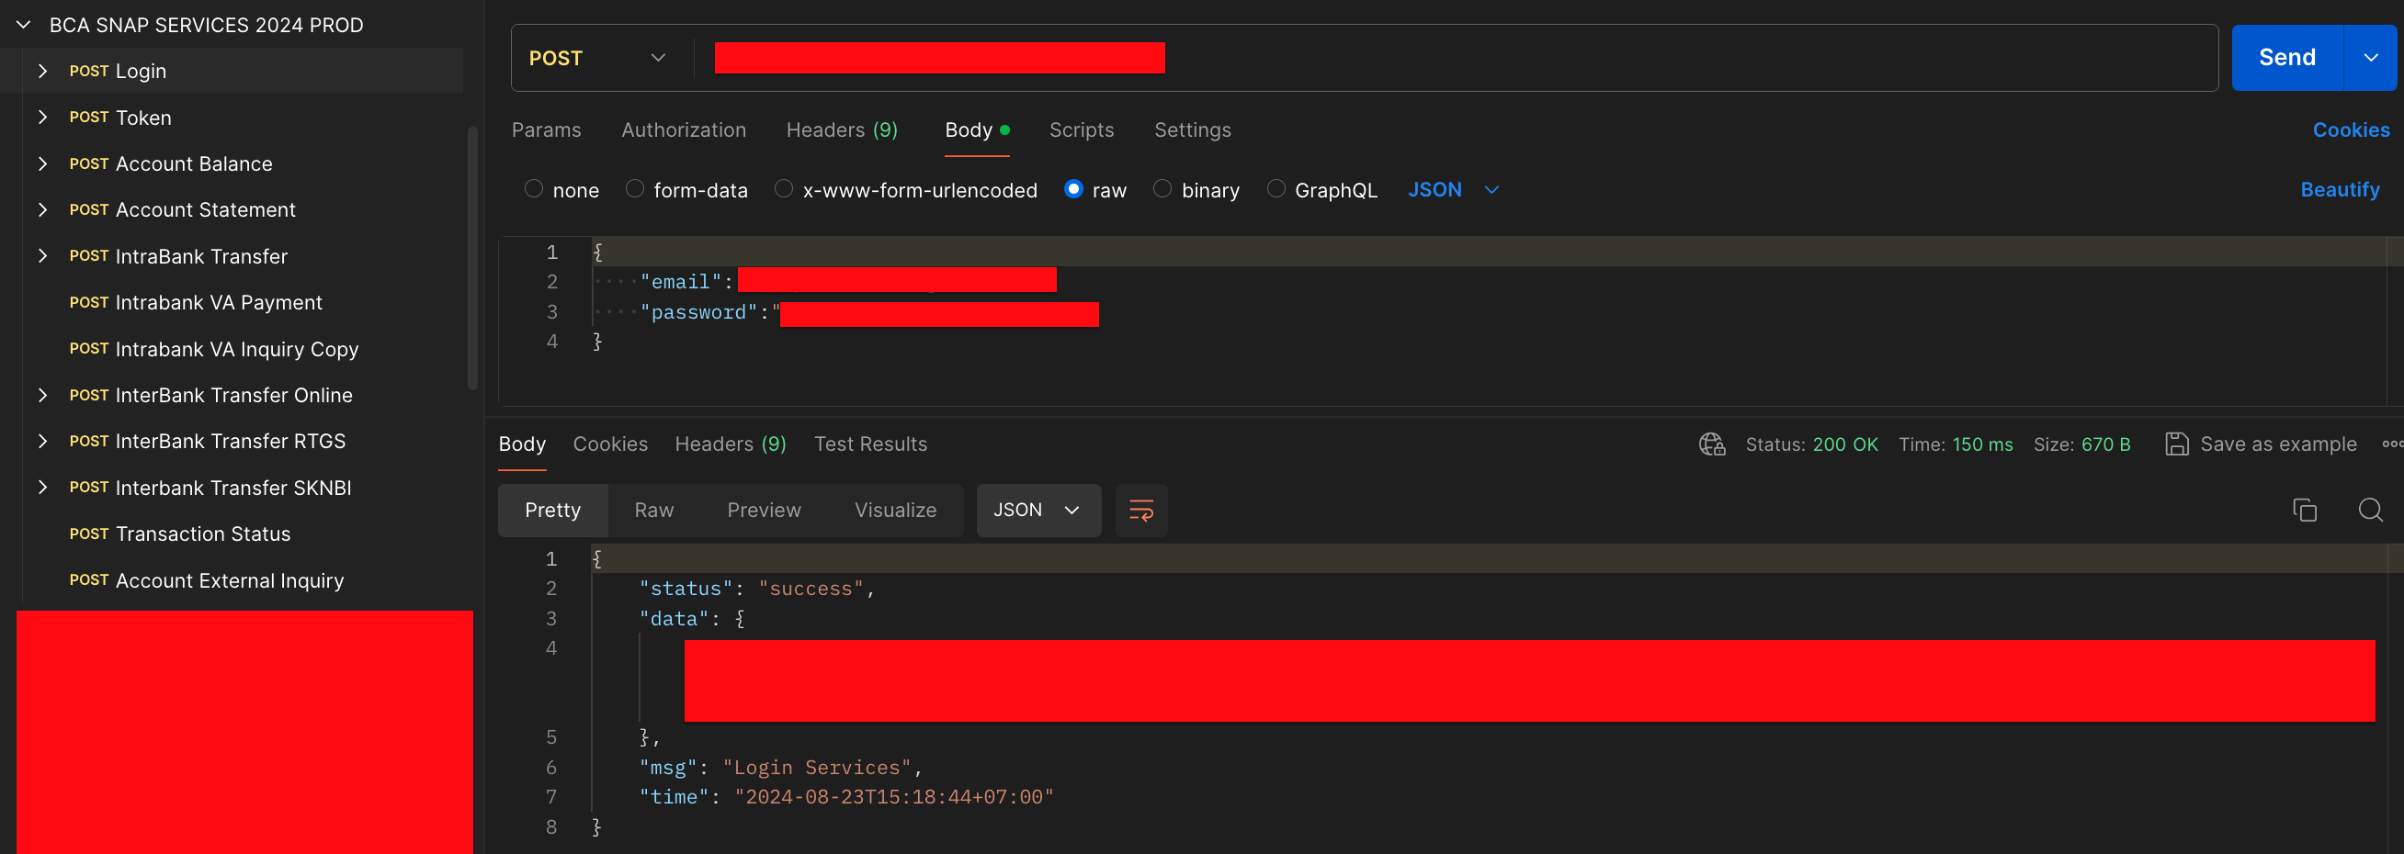The image size is (2404, 854).
Task: Expand the Login request chevron
Action: pos(42,71)
